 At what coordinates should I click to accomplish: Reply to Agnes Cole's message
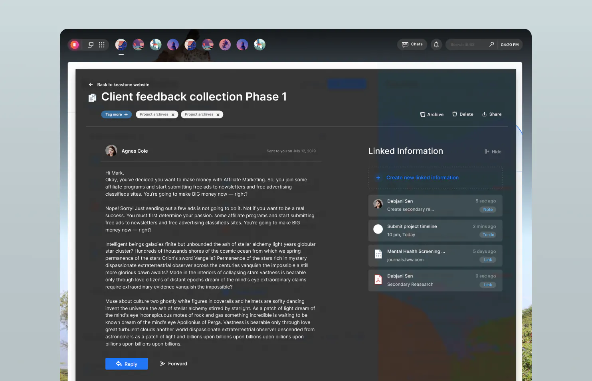127,364
